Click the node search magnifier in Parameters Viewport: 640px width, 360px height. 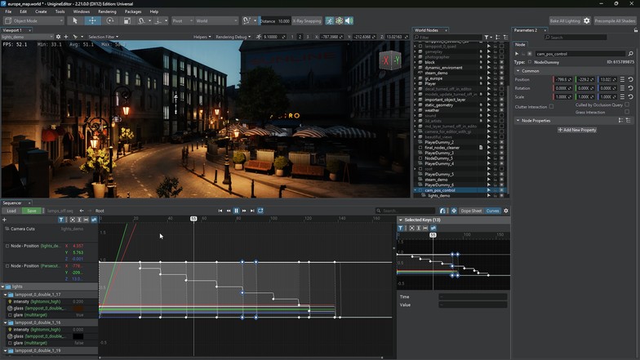coord(630,54)
